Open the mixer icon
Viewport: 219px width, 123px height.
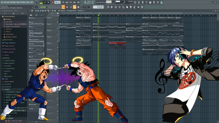[x=119, y=7]
